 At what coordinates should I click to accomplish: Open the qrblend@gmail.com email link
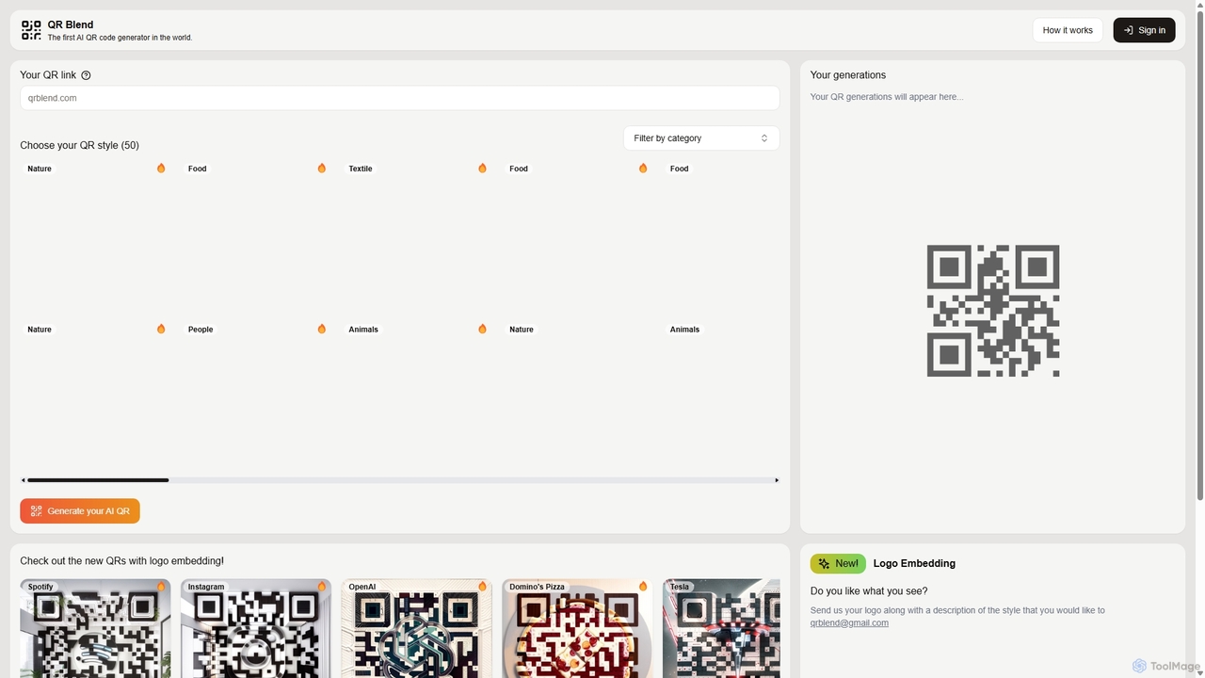849,622
